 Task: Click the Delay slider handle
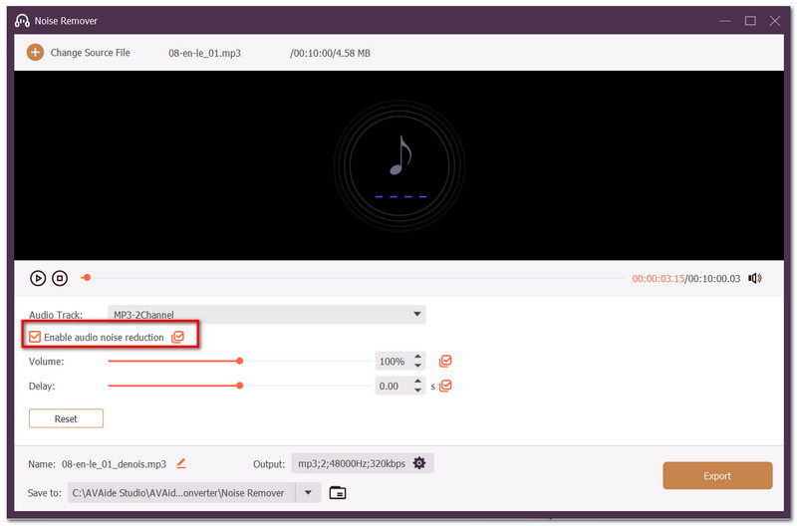pyautogui.click(x=239, y=386)
